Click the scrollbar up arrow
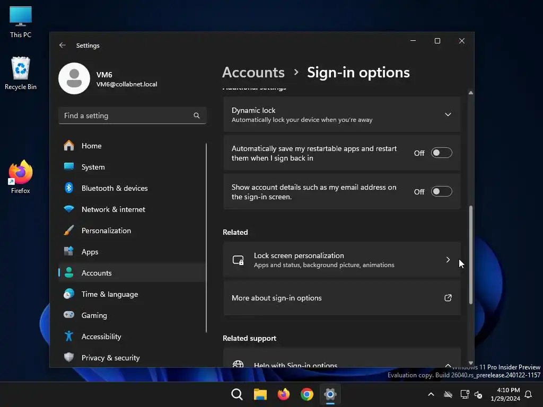 click(471, 93)
